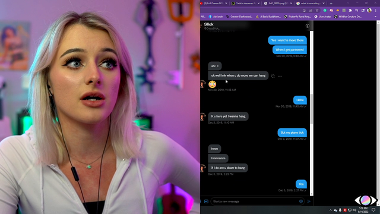This screenshot has height=214, width=380.
Task: Click the 'Yes I want to move there' message
Action: click(287, 40)
